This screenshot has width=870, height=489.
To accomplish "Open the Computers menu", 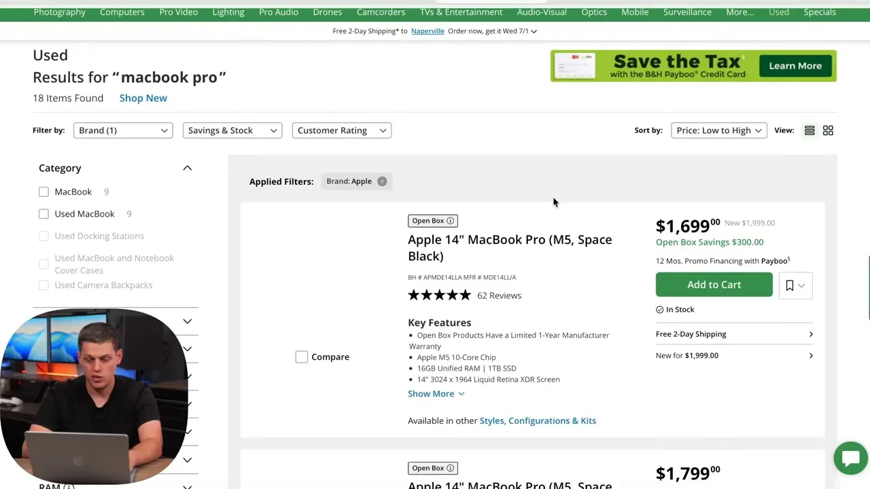I will click(x=122, y=12).
